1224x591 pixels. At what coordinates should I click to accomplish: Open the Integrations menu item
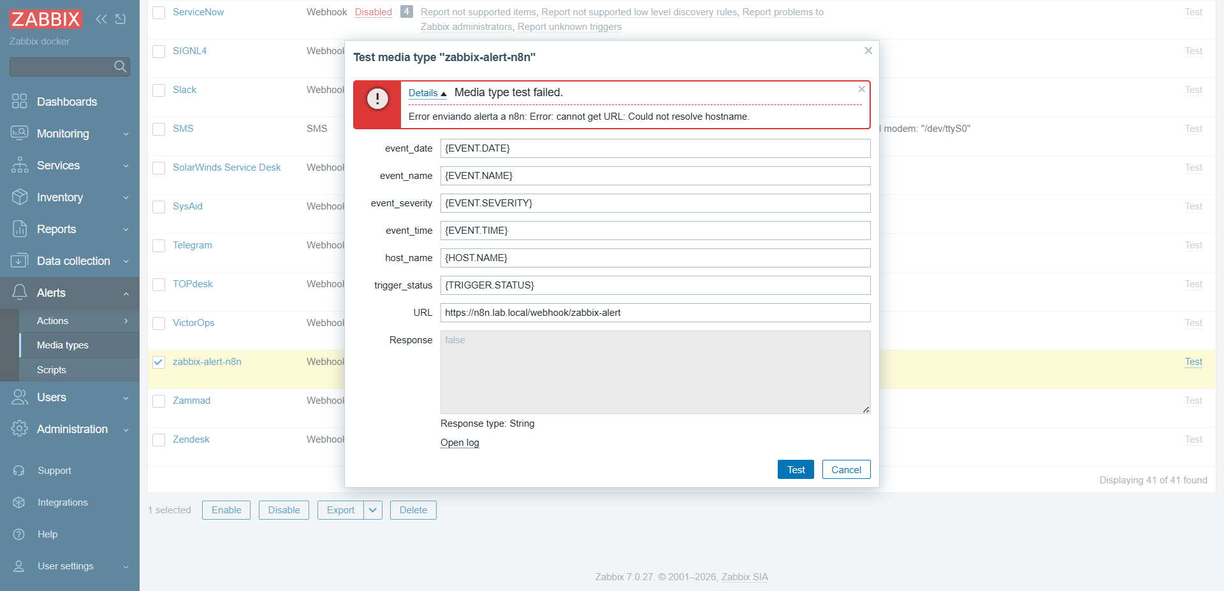pyautogui.click(x=62, y=502)
